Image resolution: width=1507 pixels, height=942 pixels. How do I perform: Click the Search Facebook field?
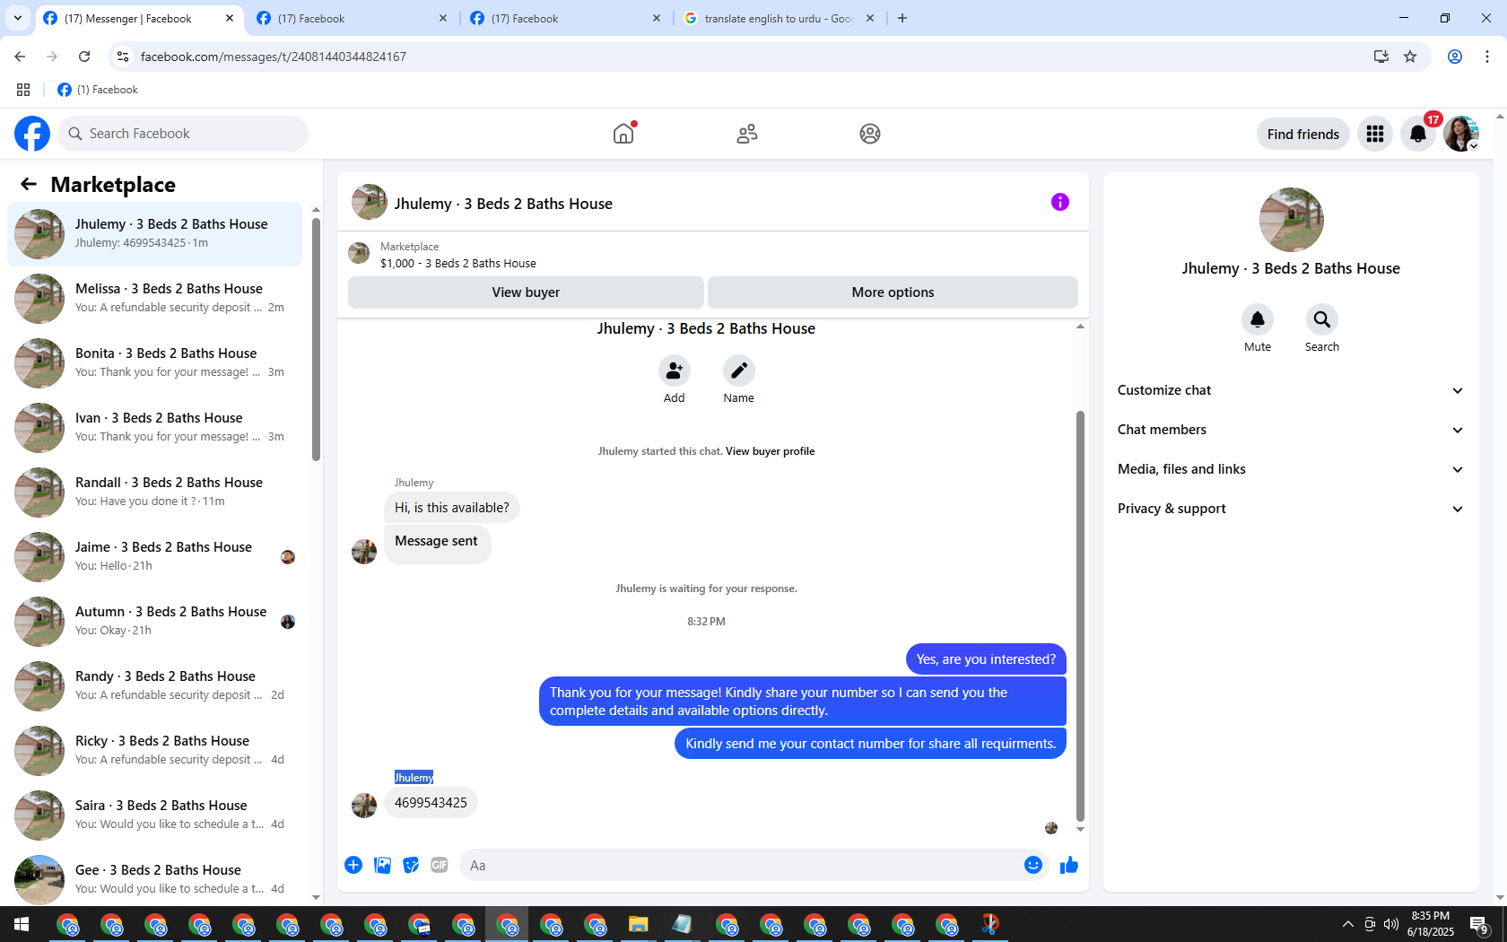[183, 134]
